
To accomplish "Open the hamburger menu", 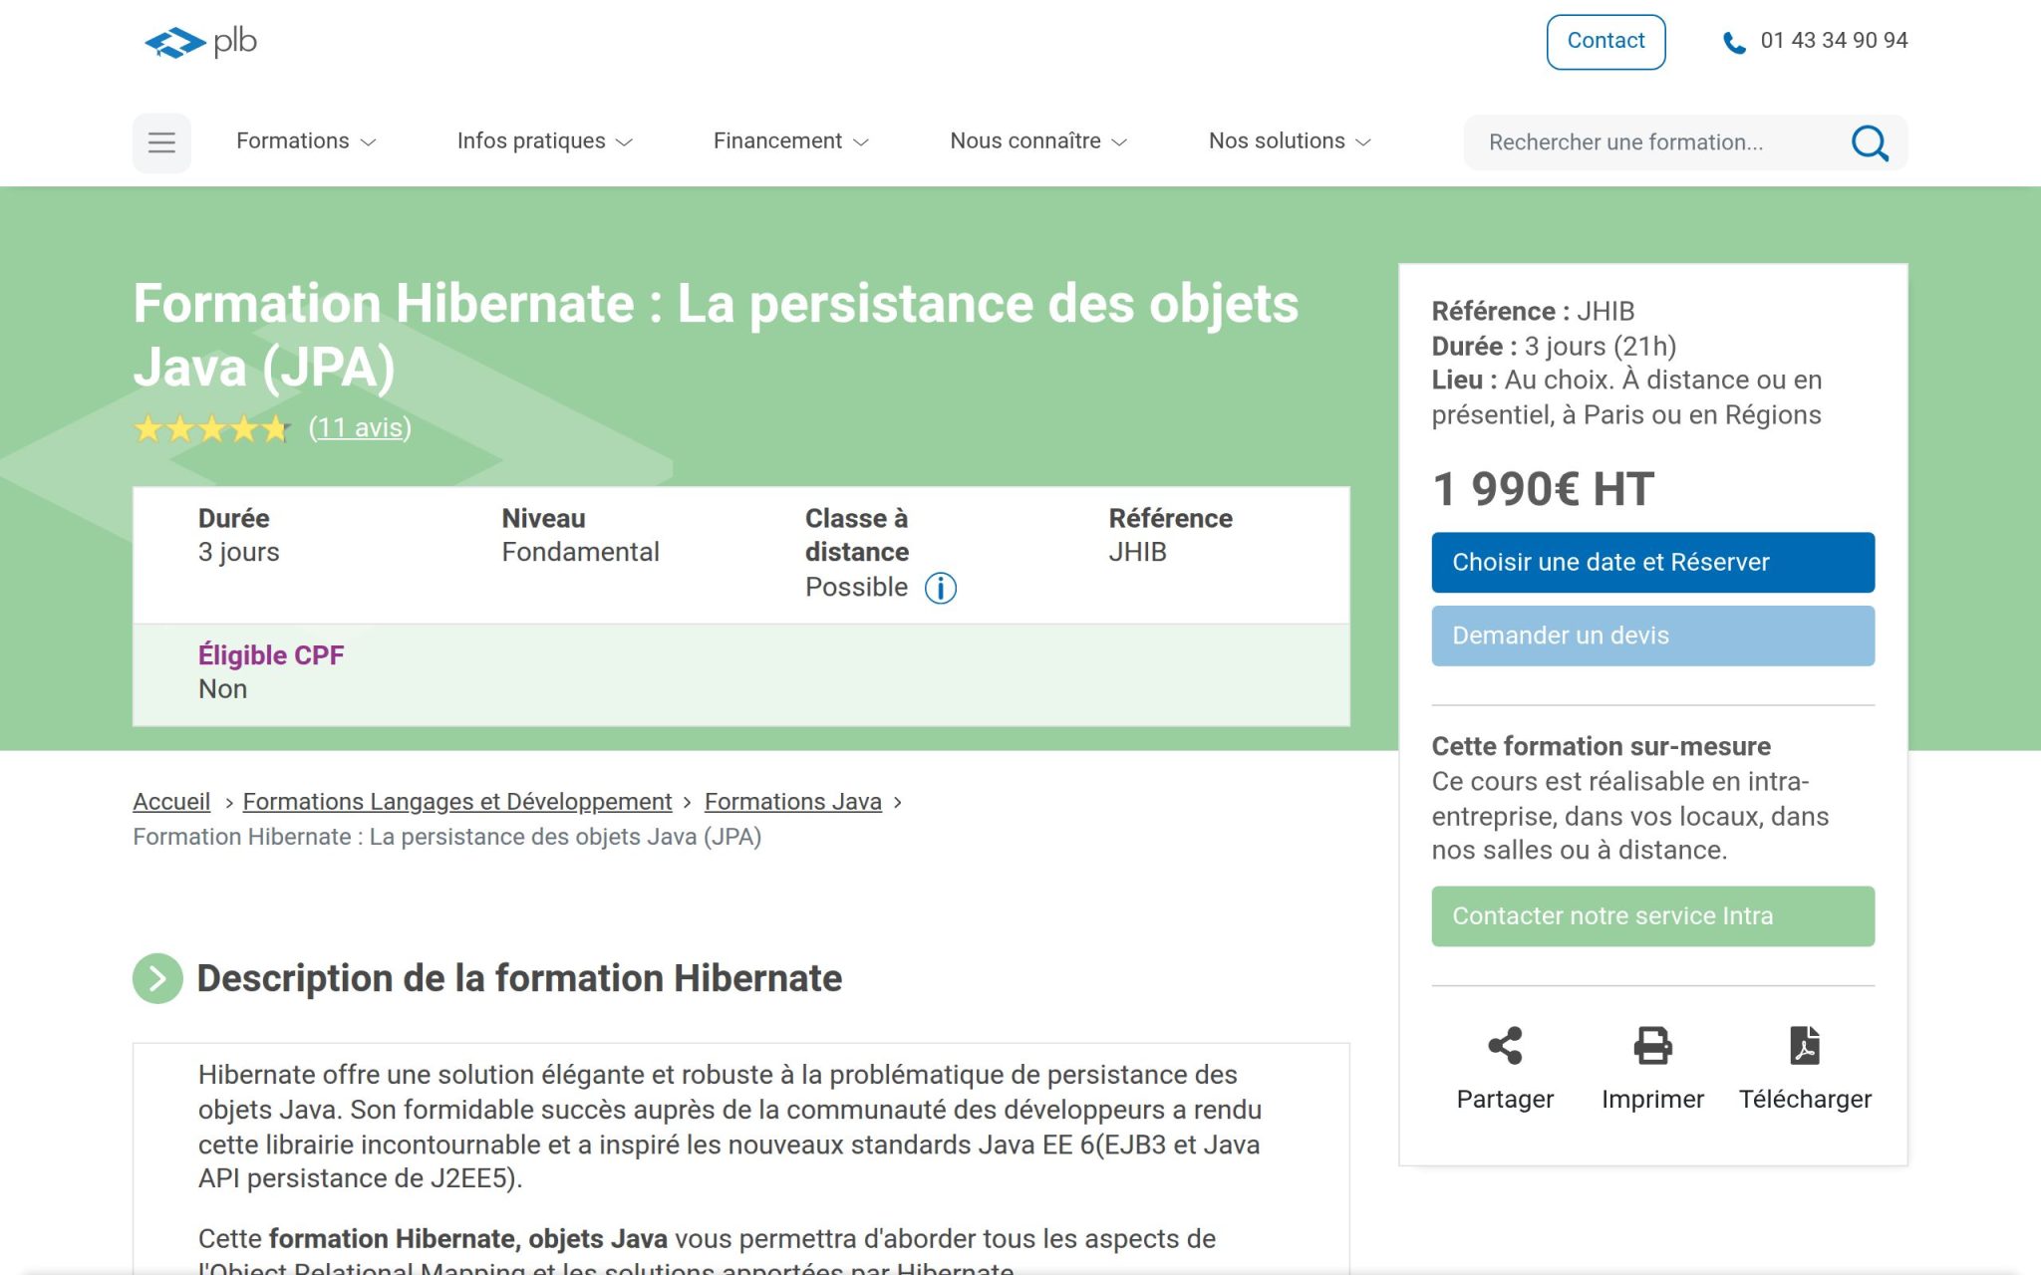I will (x=161, y=142).
